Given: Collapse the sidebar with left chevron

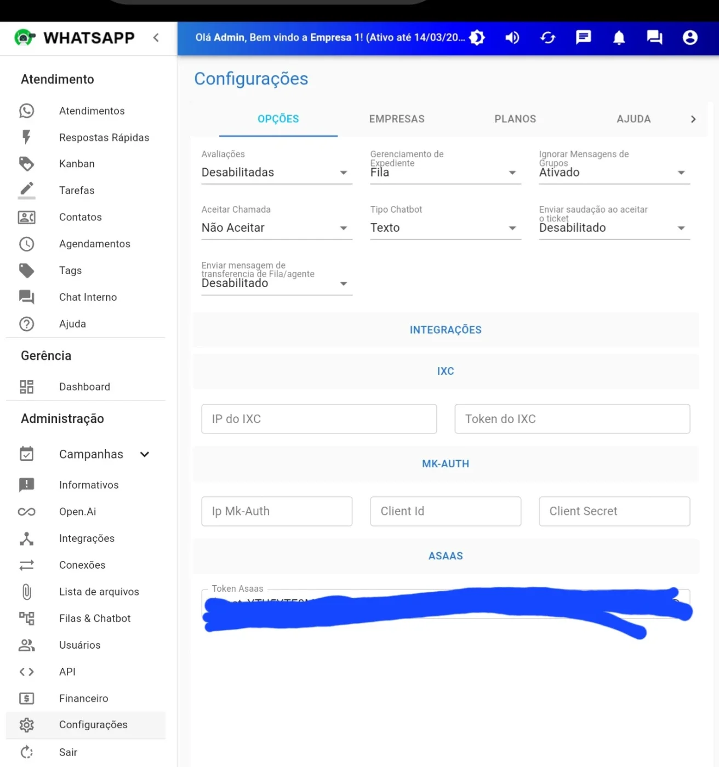Looking at the screenshot, I should pos(156,37).
